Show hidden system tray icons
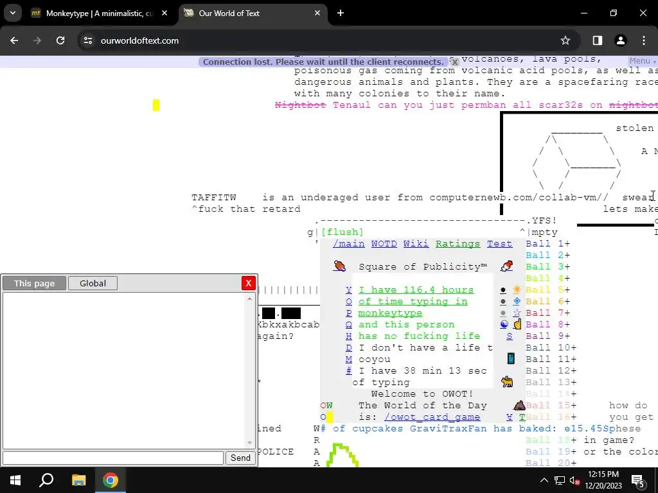Screen dimensions: 658x493 (x=544, y=480)
